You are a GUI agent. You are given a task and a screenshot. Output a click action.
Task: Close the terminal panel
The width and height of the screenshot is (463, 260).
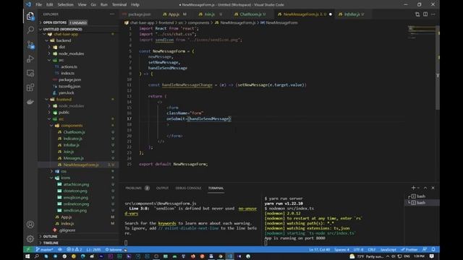433,188
